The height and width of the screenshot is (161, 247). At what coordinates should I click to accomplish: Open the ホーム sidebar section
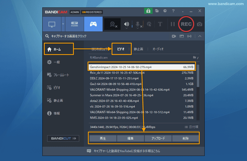coord(59,49)
